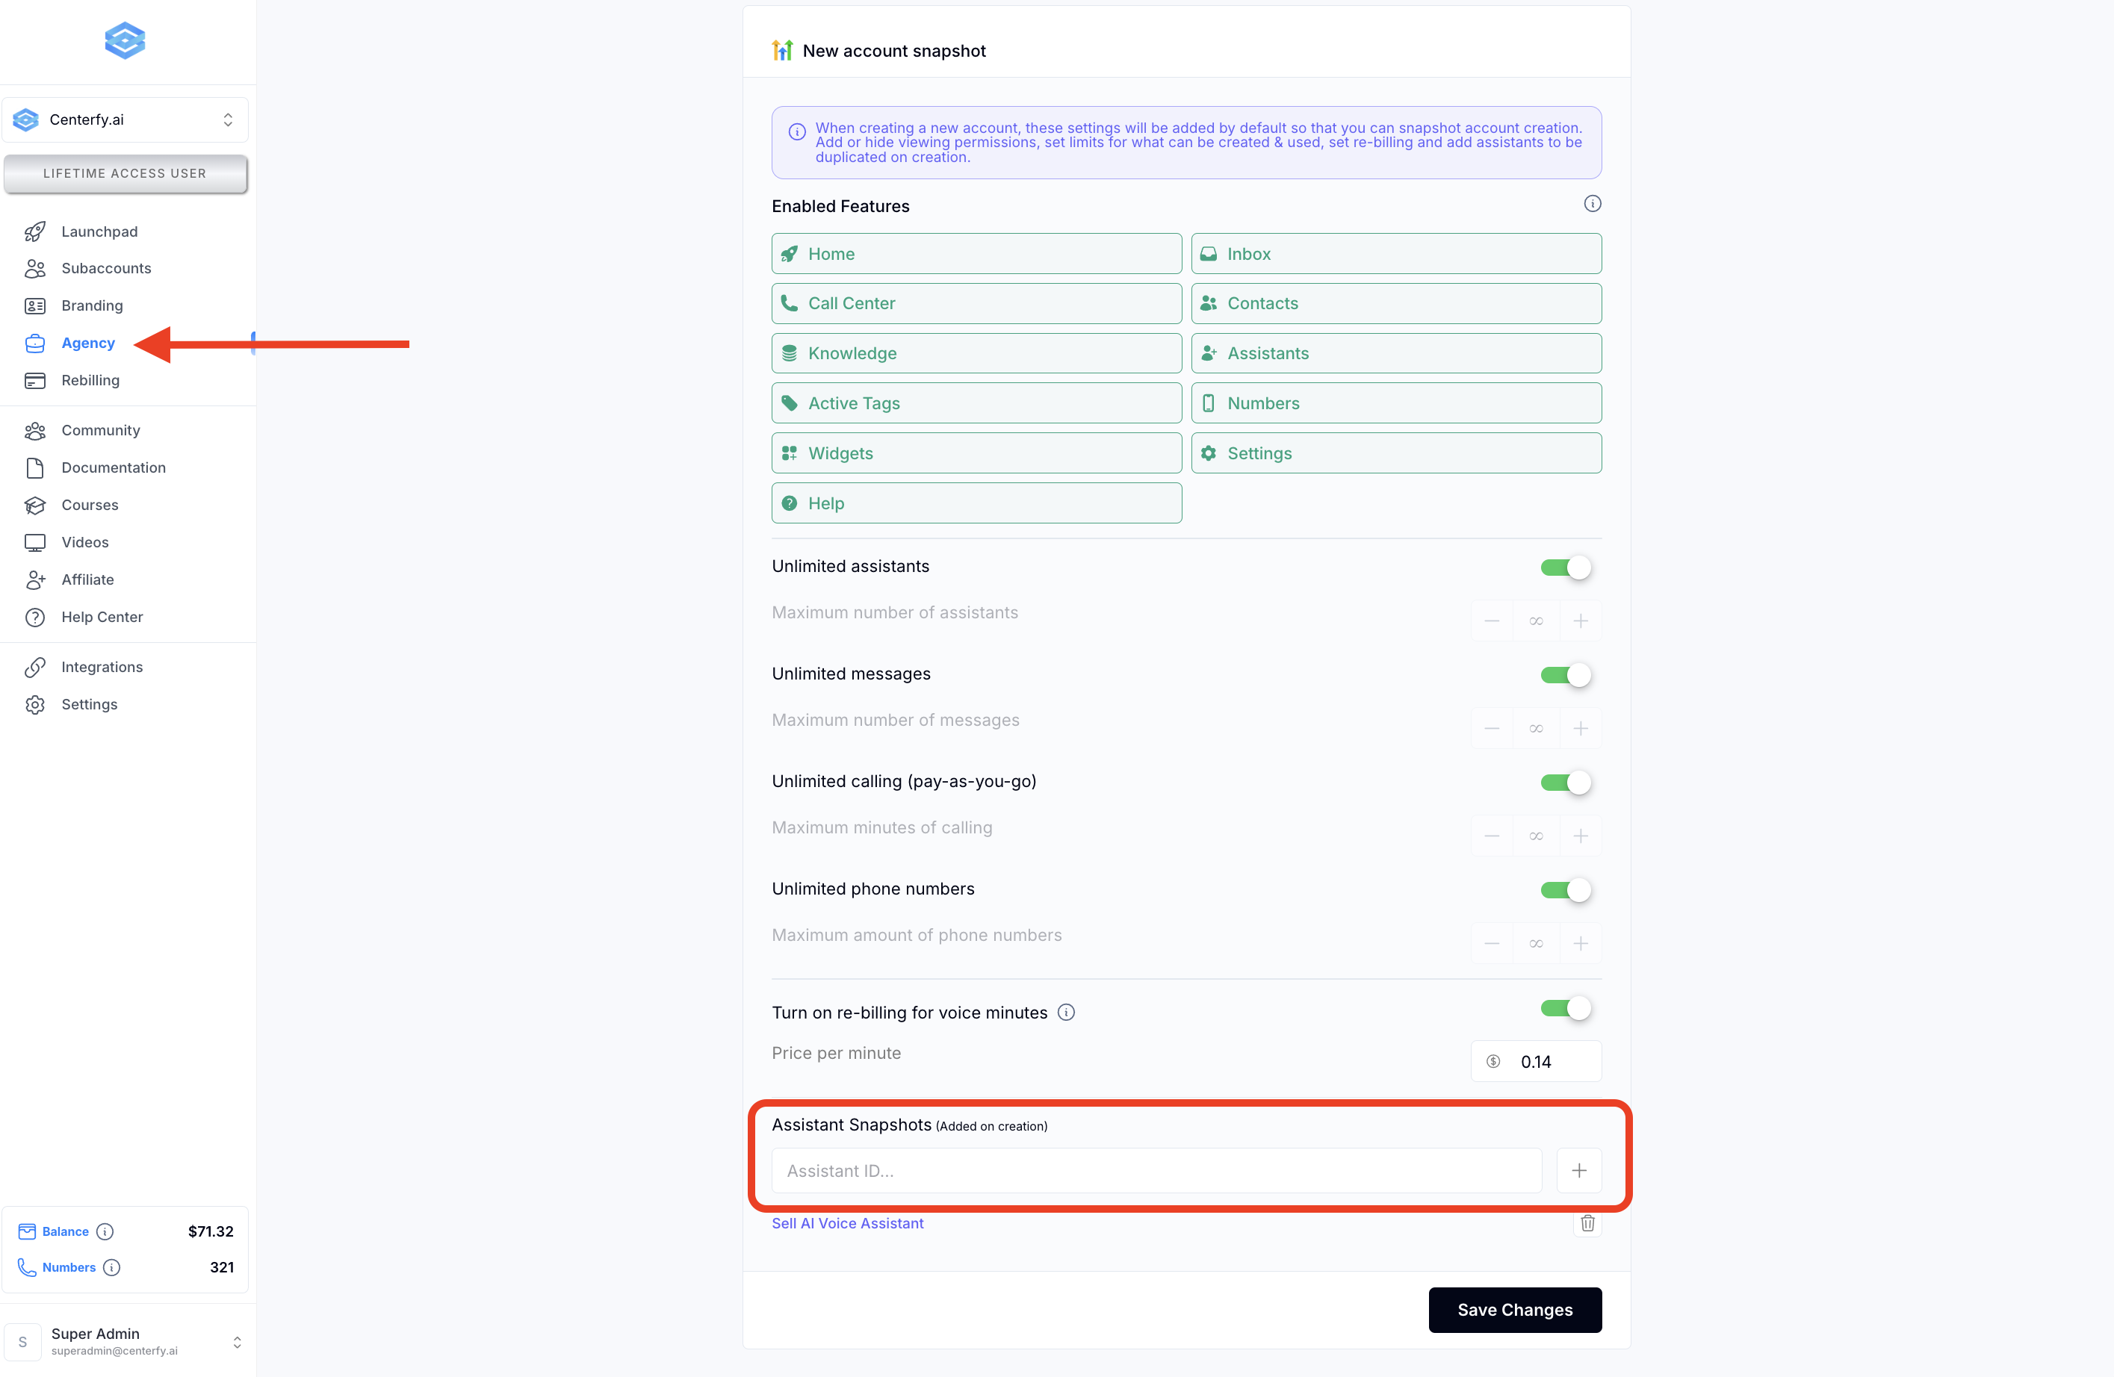Screen dimensions: 2114x1377
Task: Open the Centerfy.ai account switcher dropdown
Action: click(x=125, y=120)
